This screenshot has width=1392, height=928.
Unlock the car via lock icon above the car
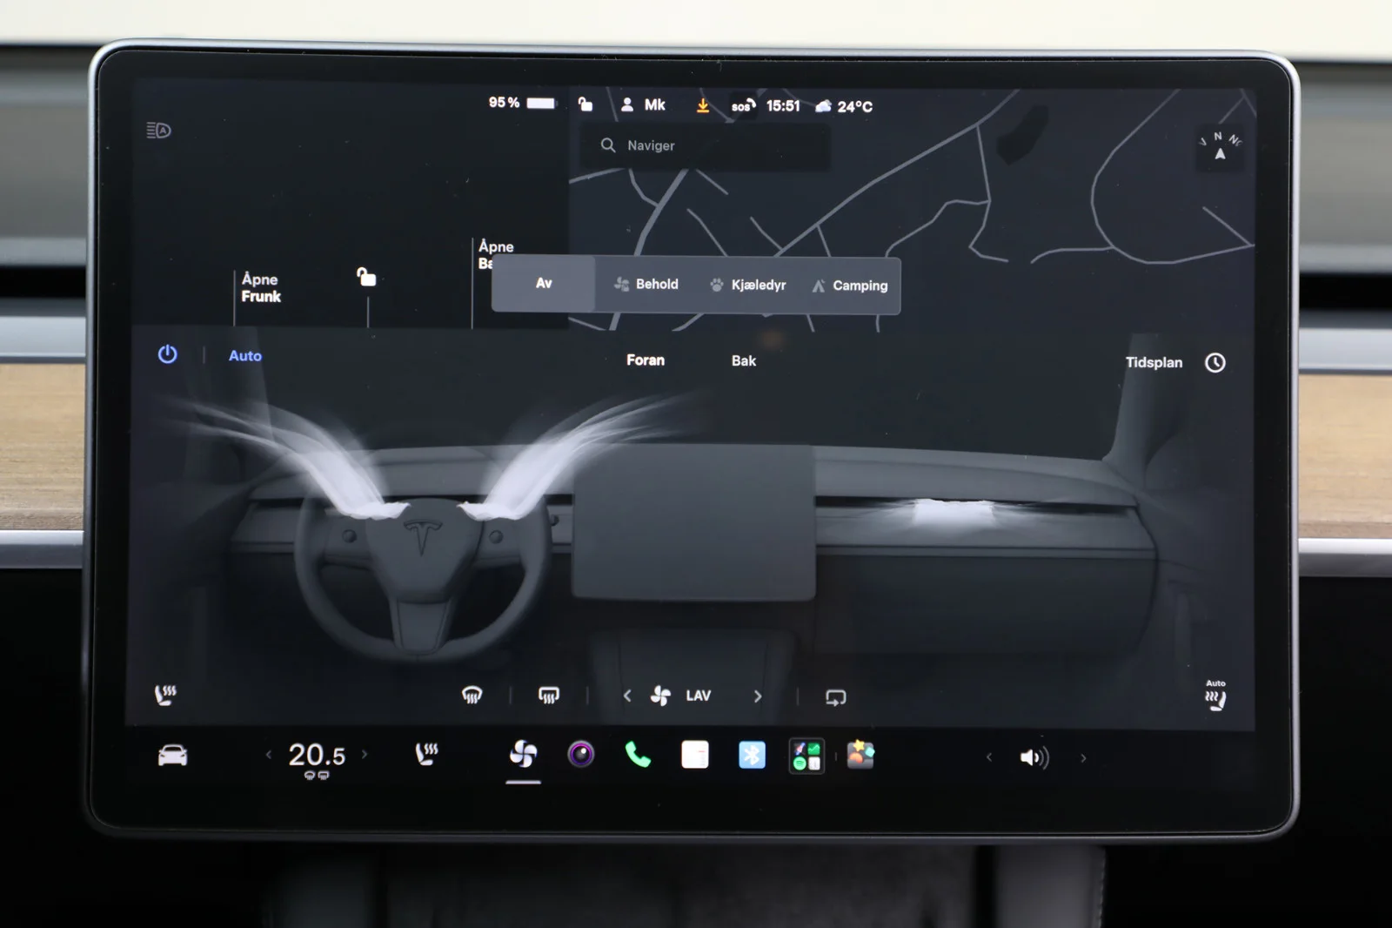(x=366, y=277)
